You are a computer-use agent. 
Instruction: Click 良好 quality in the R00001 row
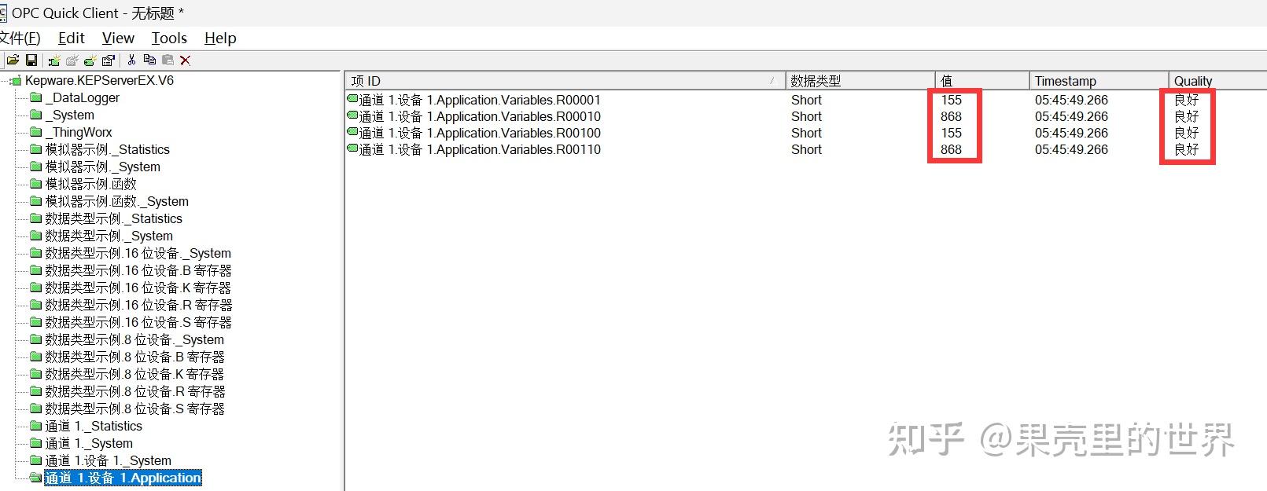(x=1187, y=100)
